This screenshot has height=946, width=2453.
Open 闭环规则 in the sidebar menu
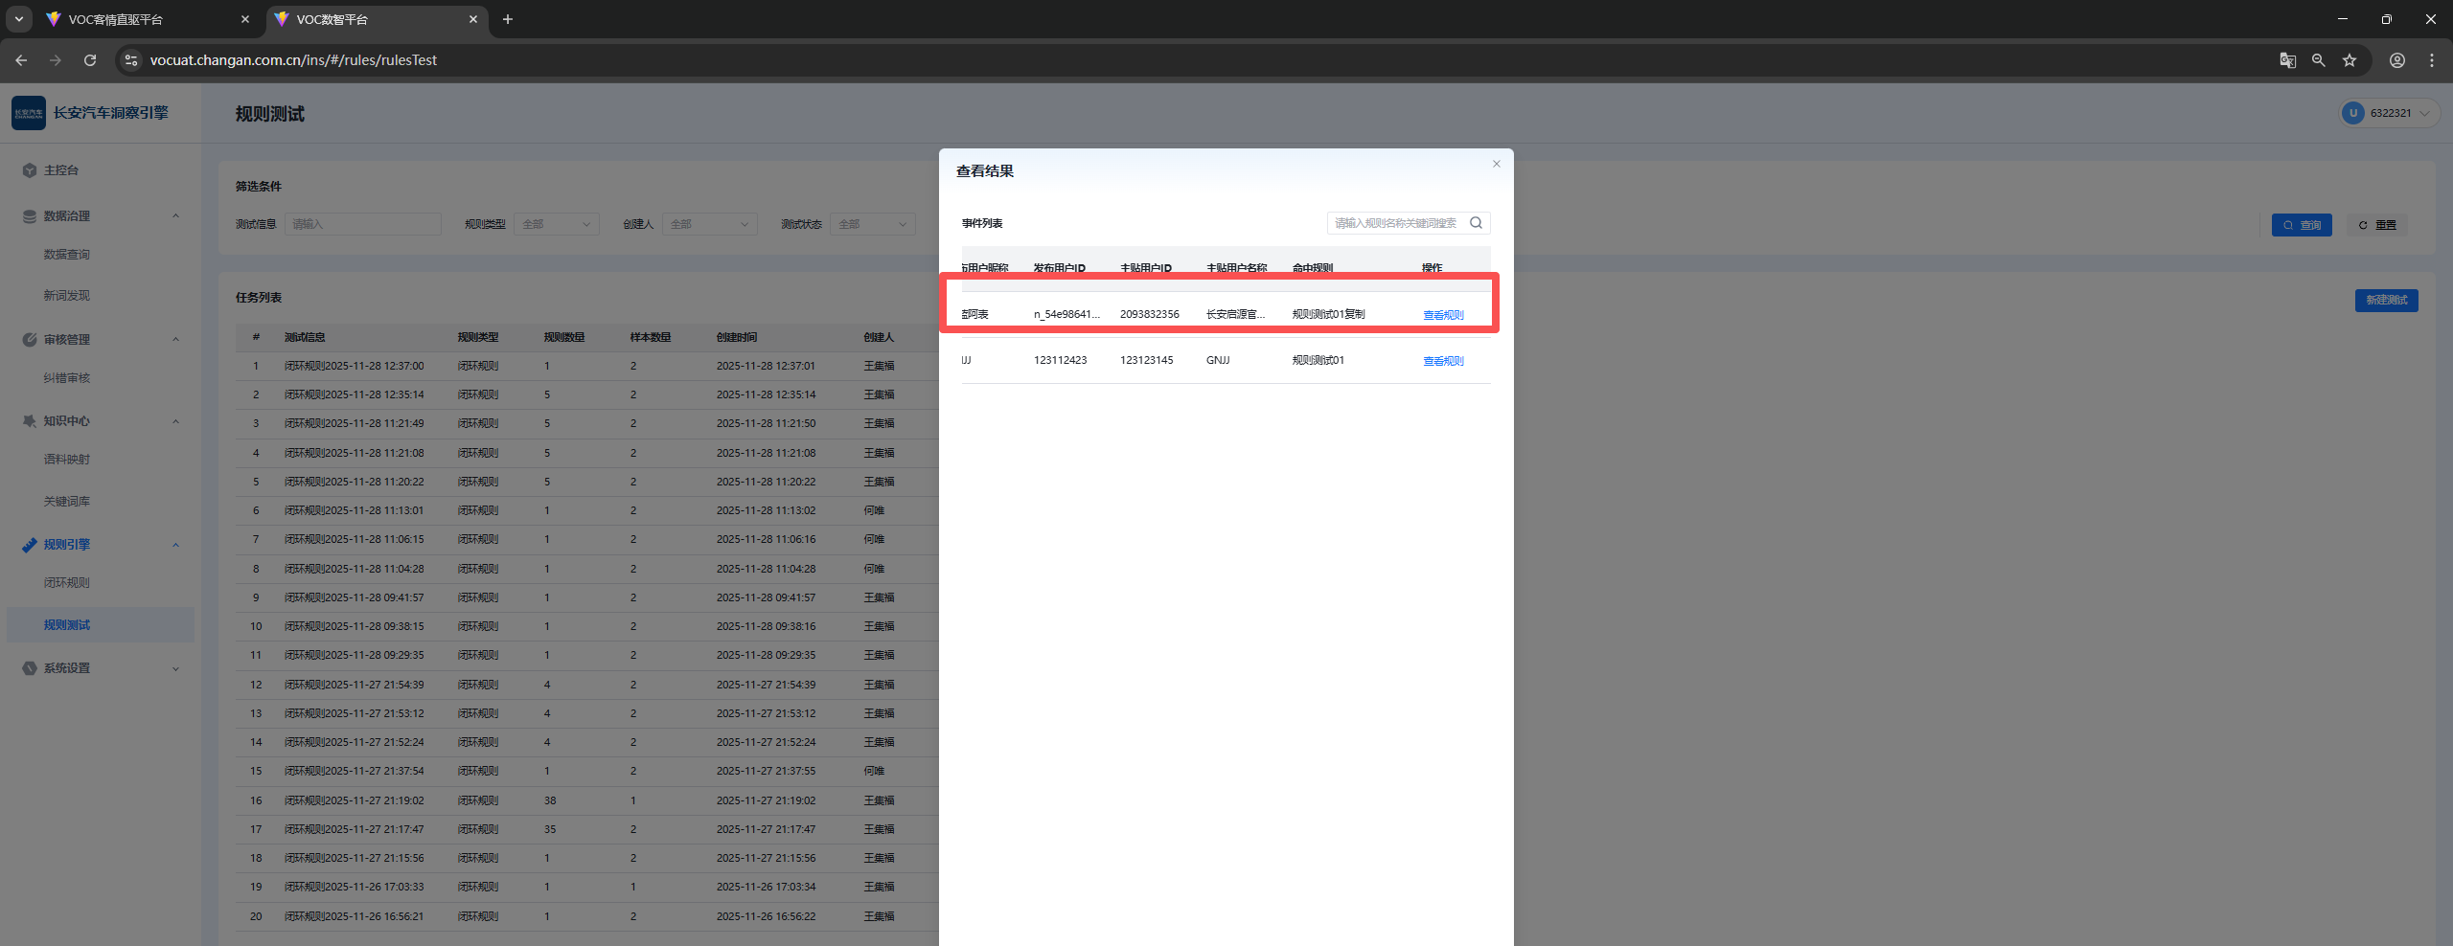point(66,583)
